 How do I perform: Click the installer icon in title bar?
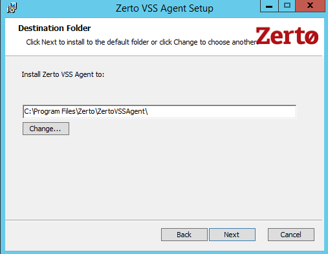(12, 8)
